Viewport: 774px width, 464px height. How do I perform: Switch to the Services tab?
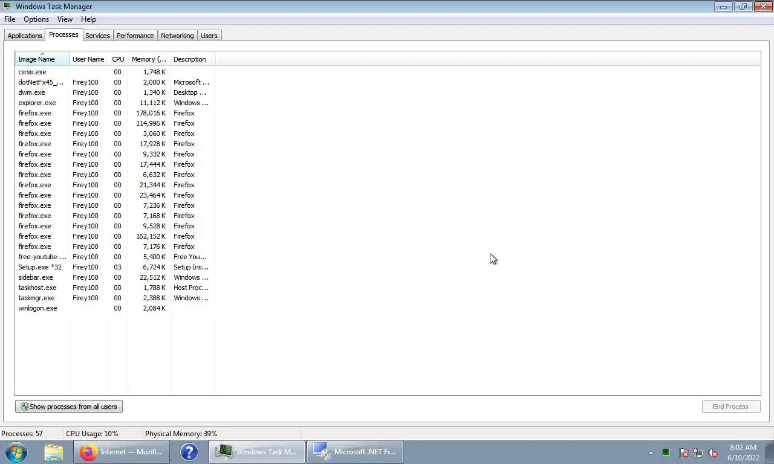click(x=97, y=36)
